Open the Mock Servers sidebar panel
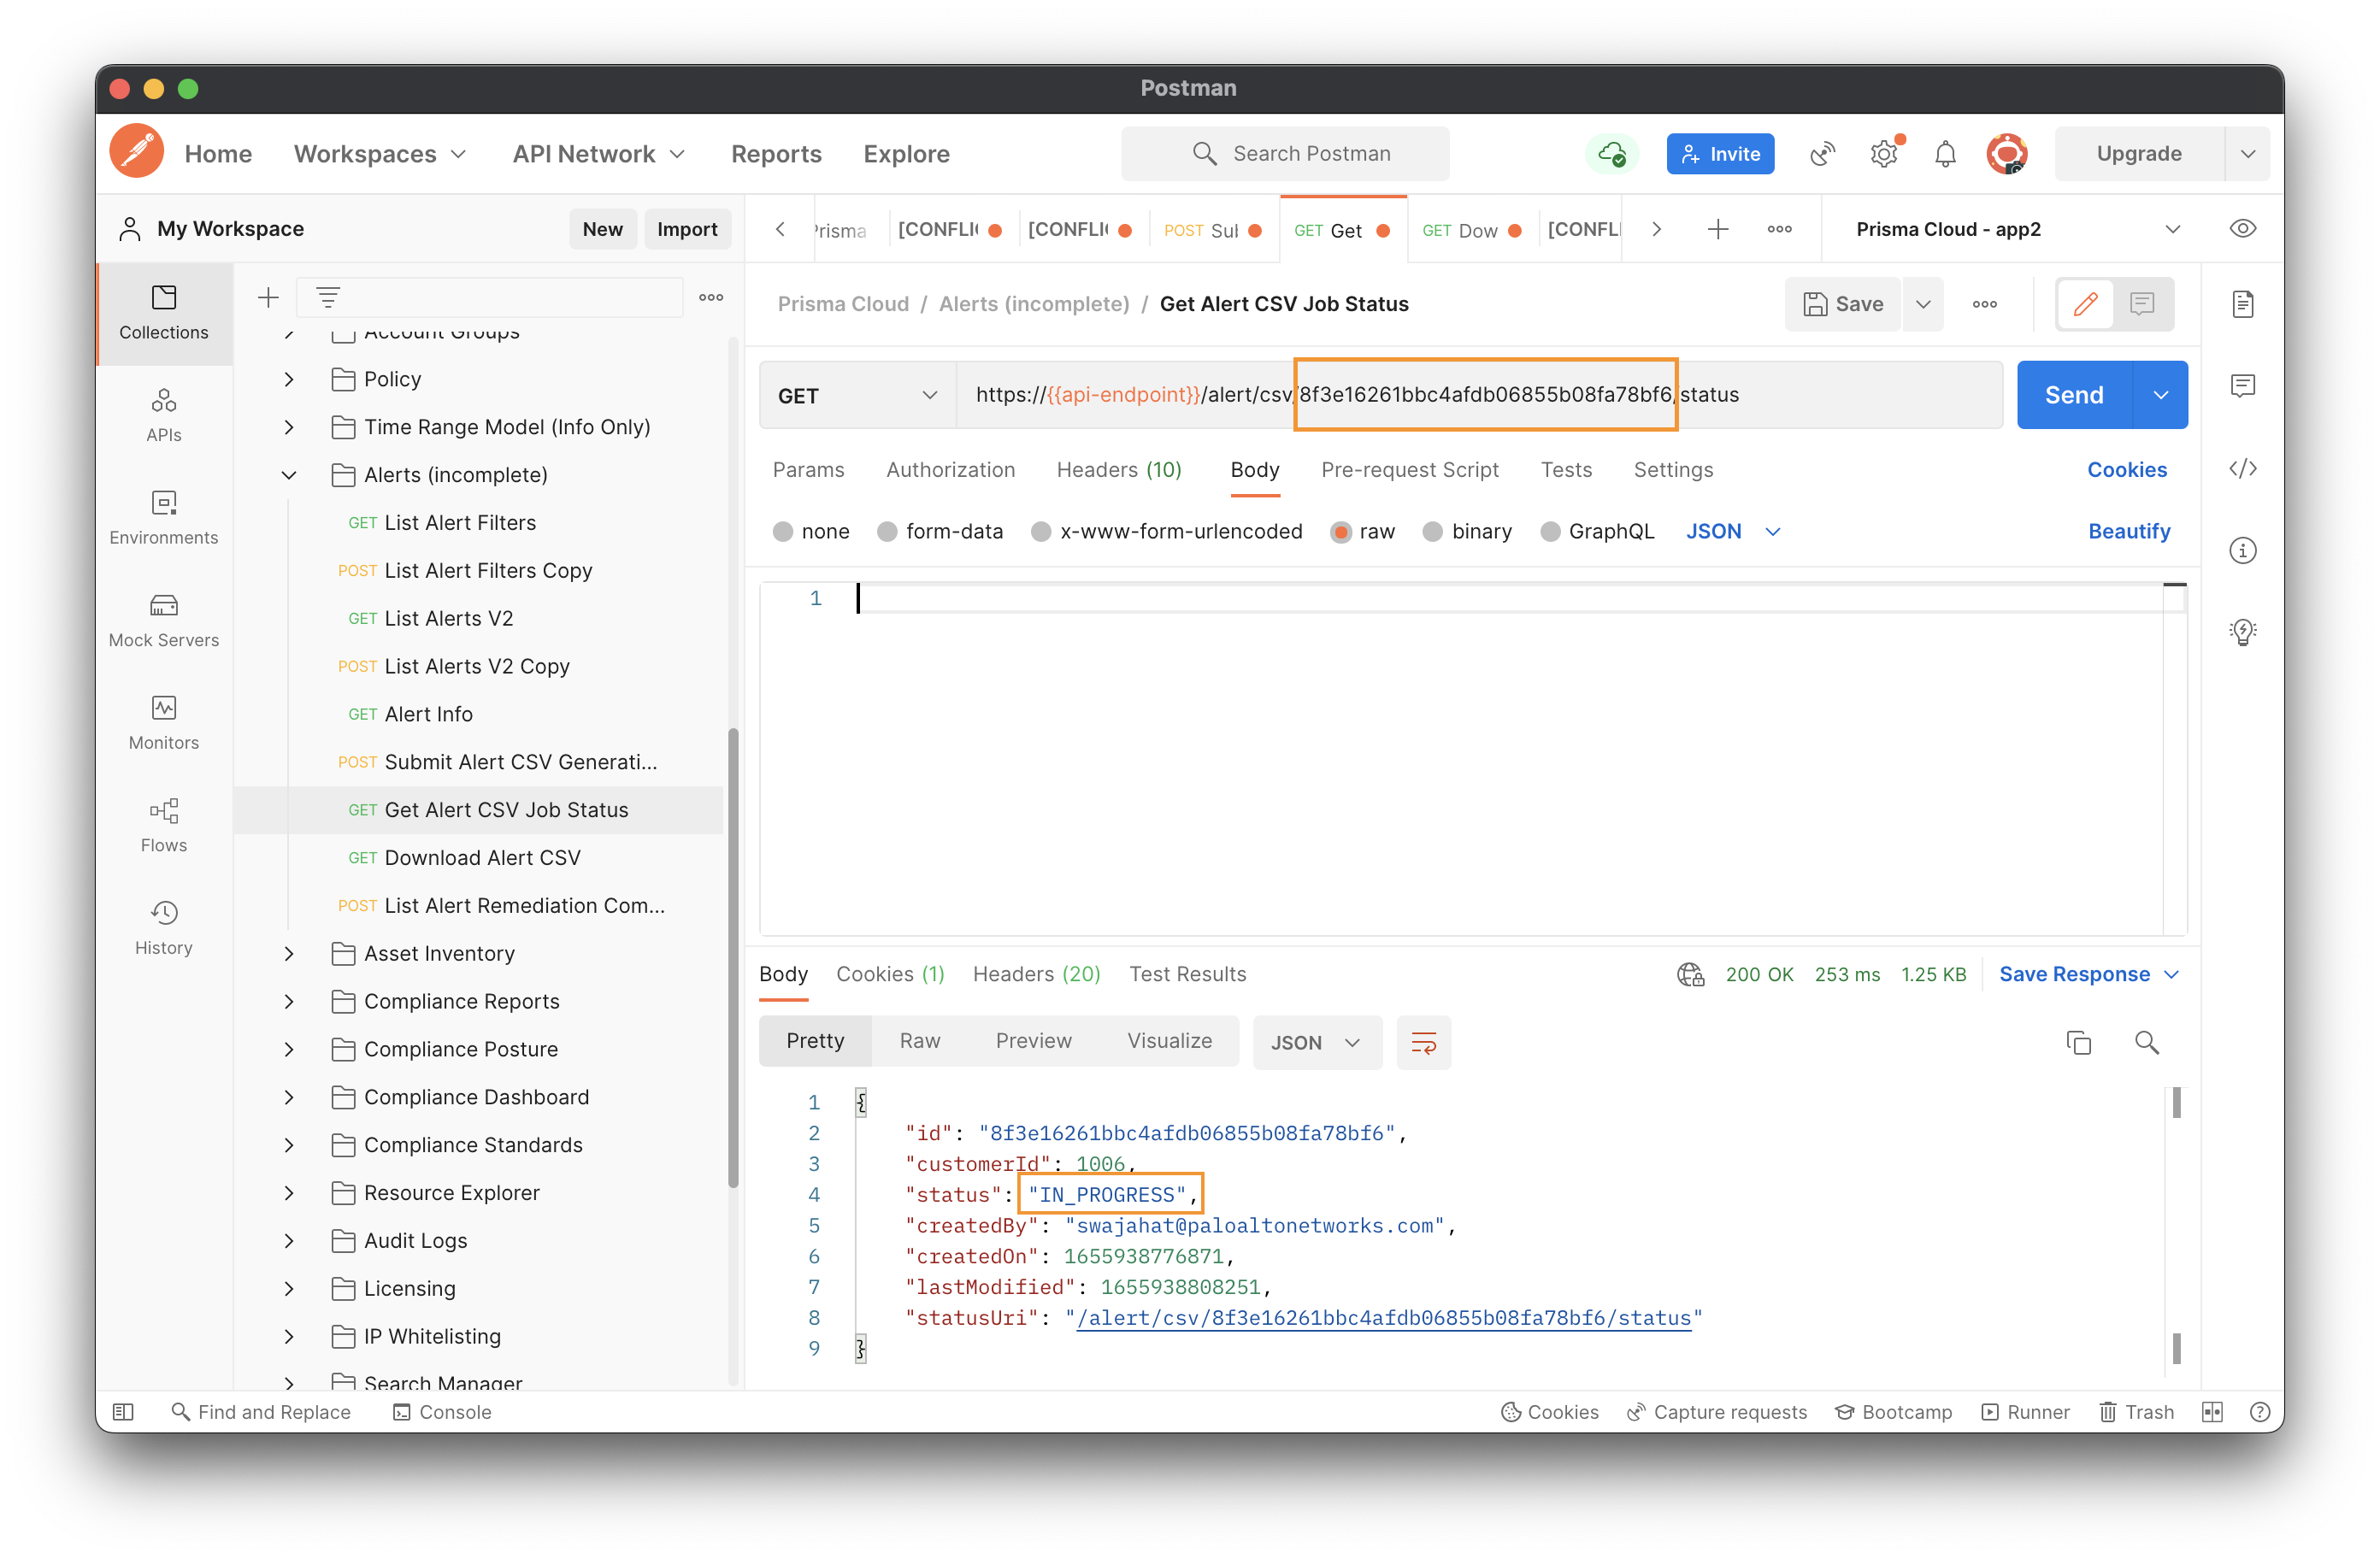 (x=164, y=620)
